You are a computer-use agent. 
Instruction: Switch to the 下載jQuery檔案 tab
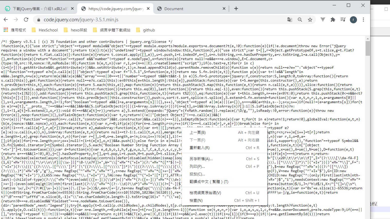point(39,9)
